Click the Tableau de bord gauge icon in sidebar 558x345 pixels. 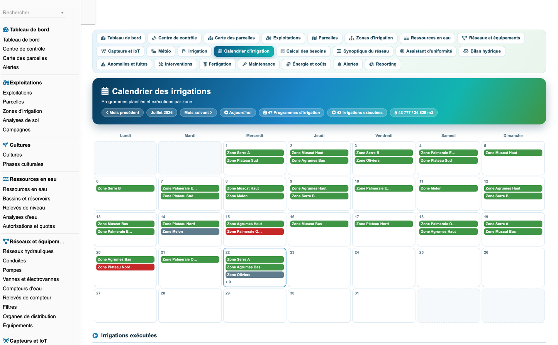click(x=6, y=30)
